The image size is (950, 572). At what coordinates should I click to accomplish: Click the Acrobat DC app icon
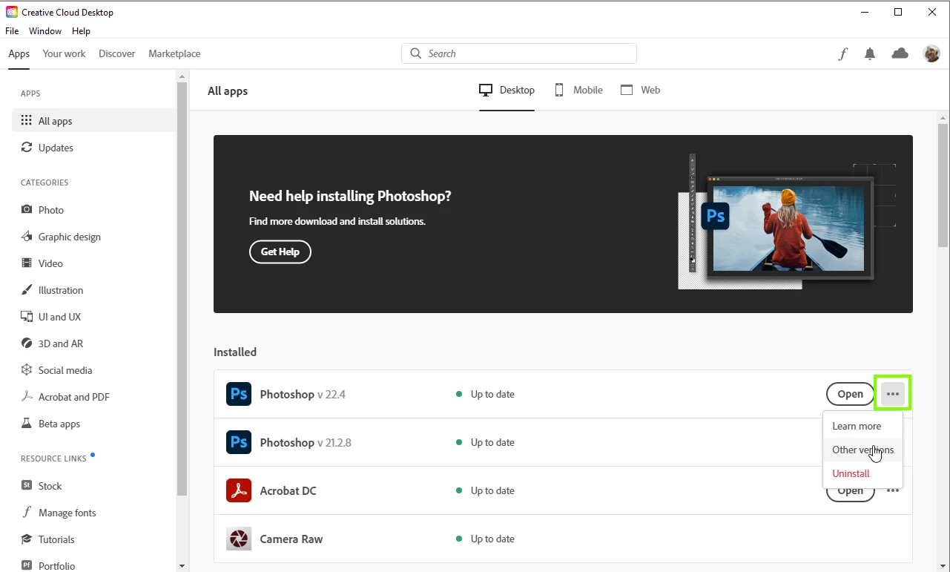239,490
